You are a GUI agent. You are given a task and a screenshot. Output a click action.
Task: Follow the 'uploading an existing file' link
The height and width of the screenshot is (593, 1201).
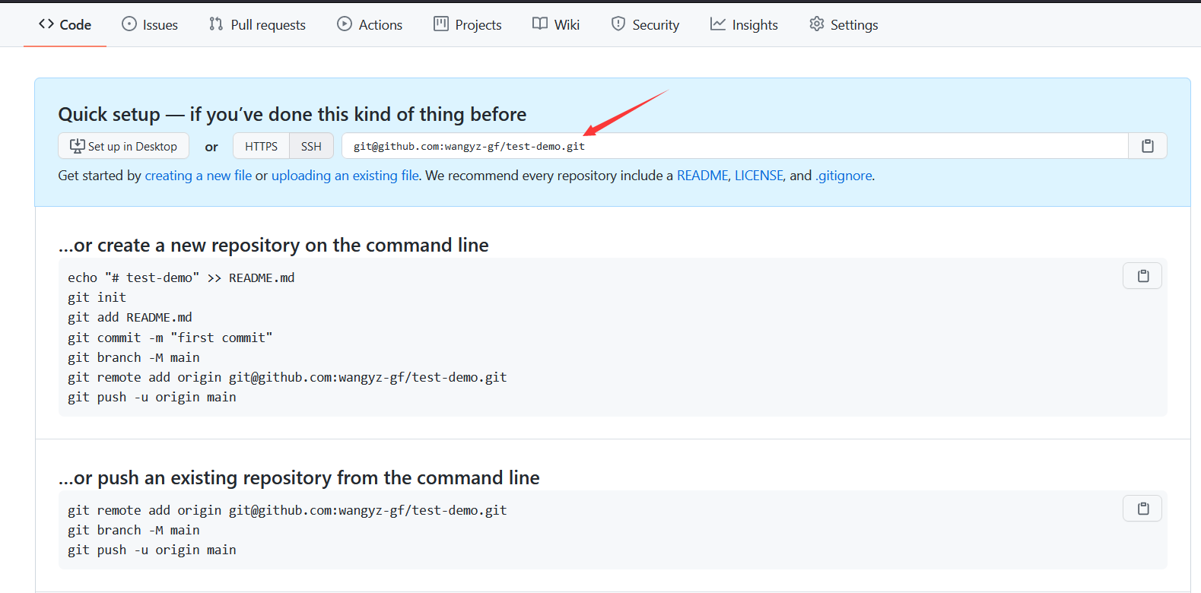click(345, 176)
